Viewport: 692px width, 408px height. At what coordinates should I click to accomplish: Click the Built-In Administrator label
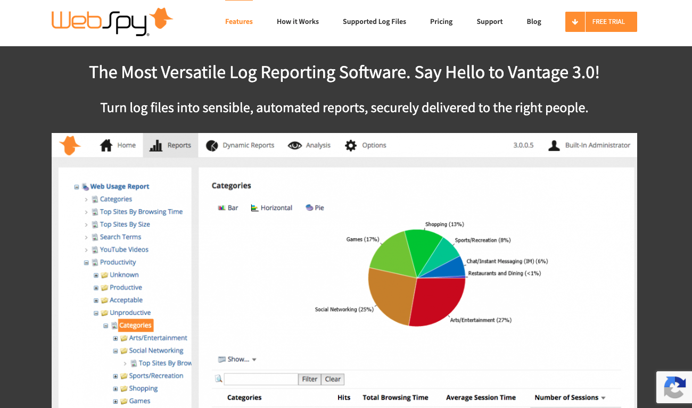pos(598,145)
